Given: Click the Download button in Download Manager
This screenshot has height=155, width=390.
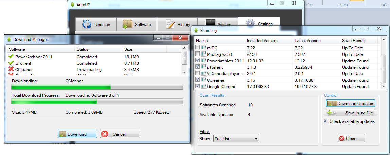Looking at the screenshot, I should [77, 134].
